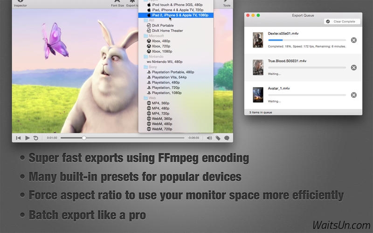373x233 pixels.
Task: Move the playback scrubber knob
Action: (84, 138)
